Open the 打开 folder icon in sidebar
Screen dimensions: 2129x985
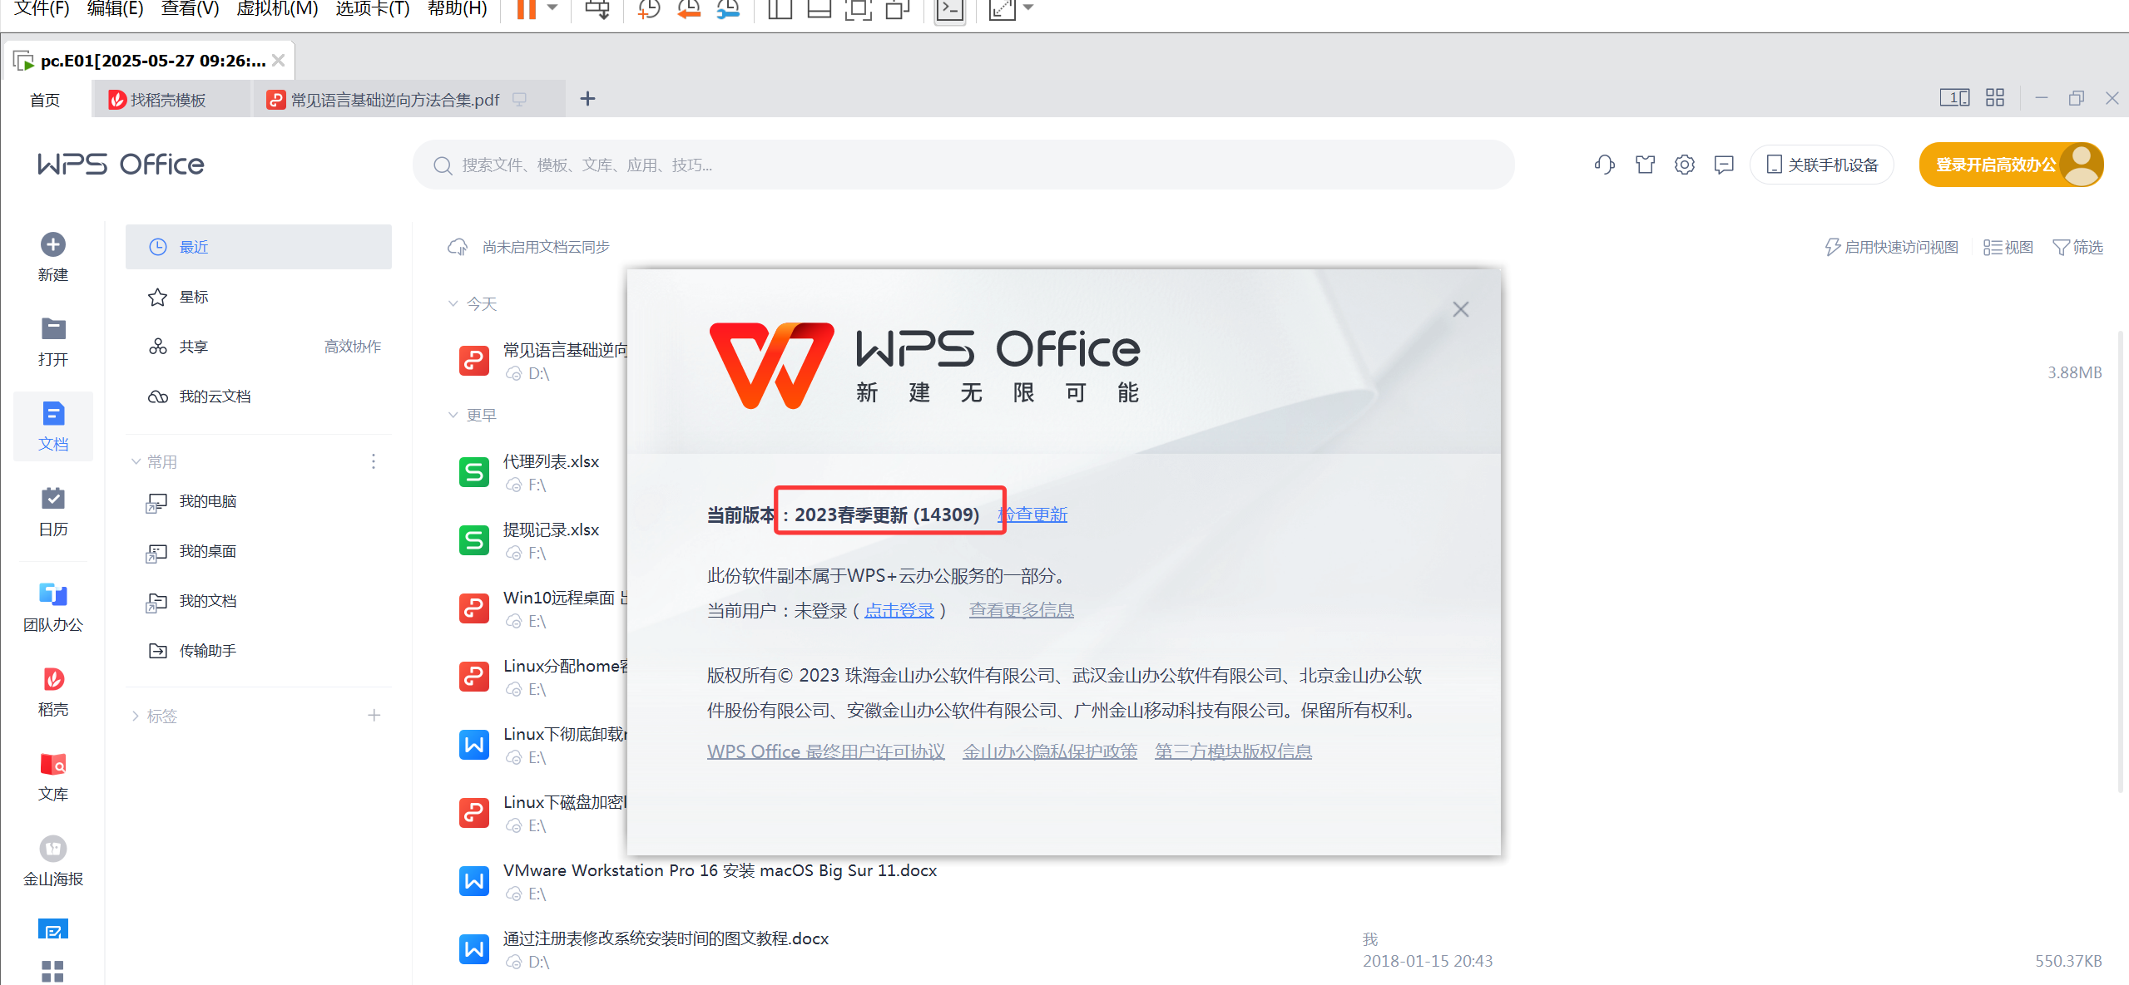[x=53, y=329]
